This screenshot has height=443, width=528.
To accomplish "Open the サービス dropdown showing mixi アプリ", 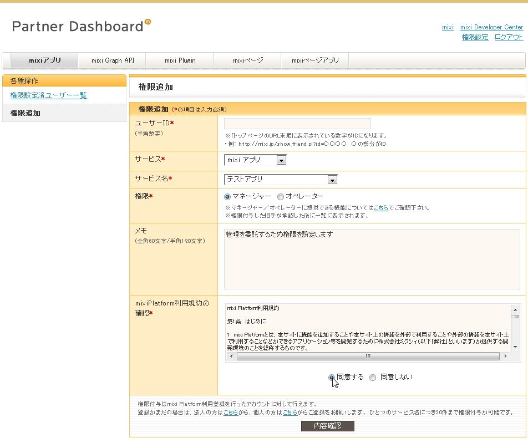I will tap(281, 160).
